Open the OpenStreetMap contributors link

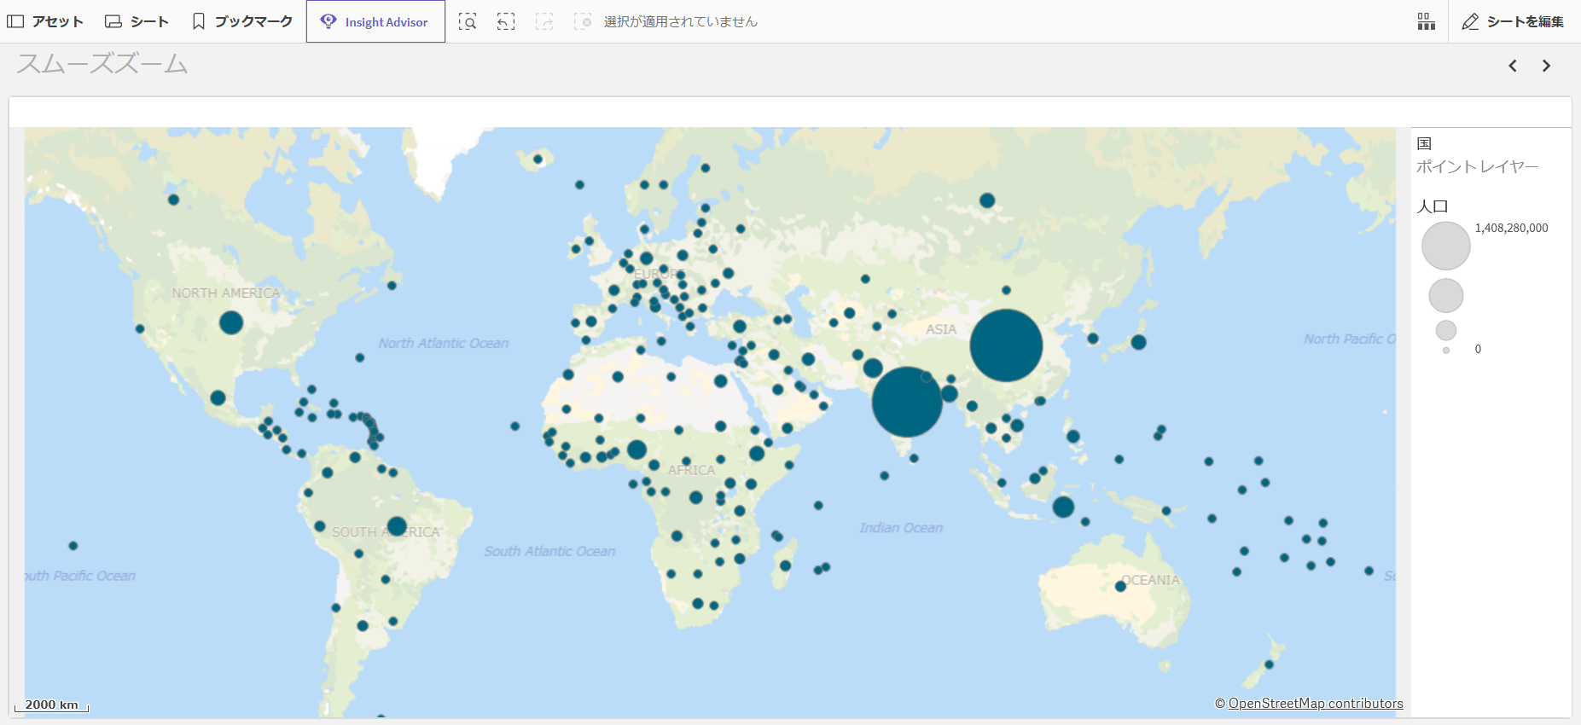pyautogui.click(x=1315, y=703)
